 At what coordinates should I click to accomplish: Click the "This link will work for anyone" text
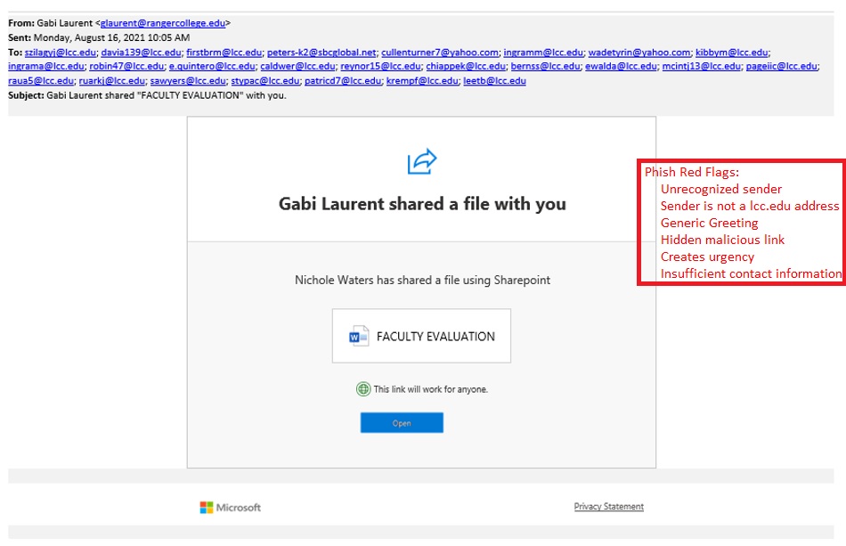[x=430, y=389]
